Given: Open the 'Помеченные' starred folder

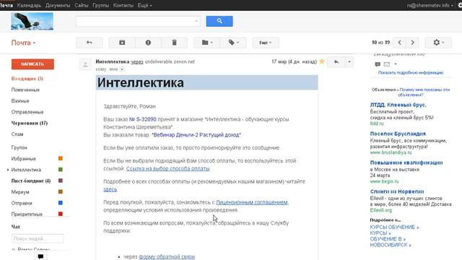Looking at the screenshot, I should pos(25,90).
